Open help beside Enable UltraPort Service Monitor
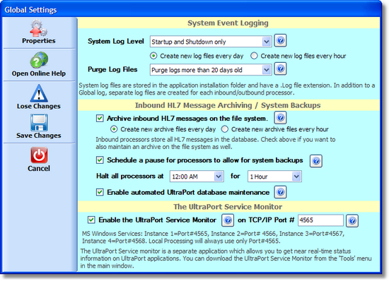This screenshot has height=281, width=389. coord(228,220)
